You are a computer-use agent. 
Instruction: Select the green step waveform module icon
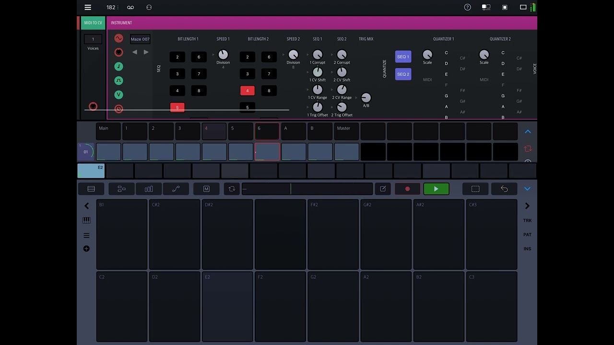(x=118, y=67)
